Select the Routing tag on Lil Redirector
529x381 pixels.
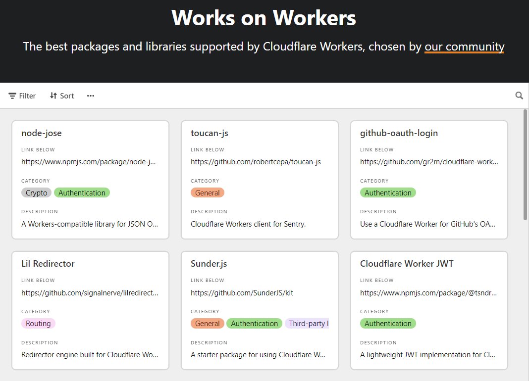39,323
